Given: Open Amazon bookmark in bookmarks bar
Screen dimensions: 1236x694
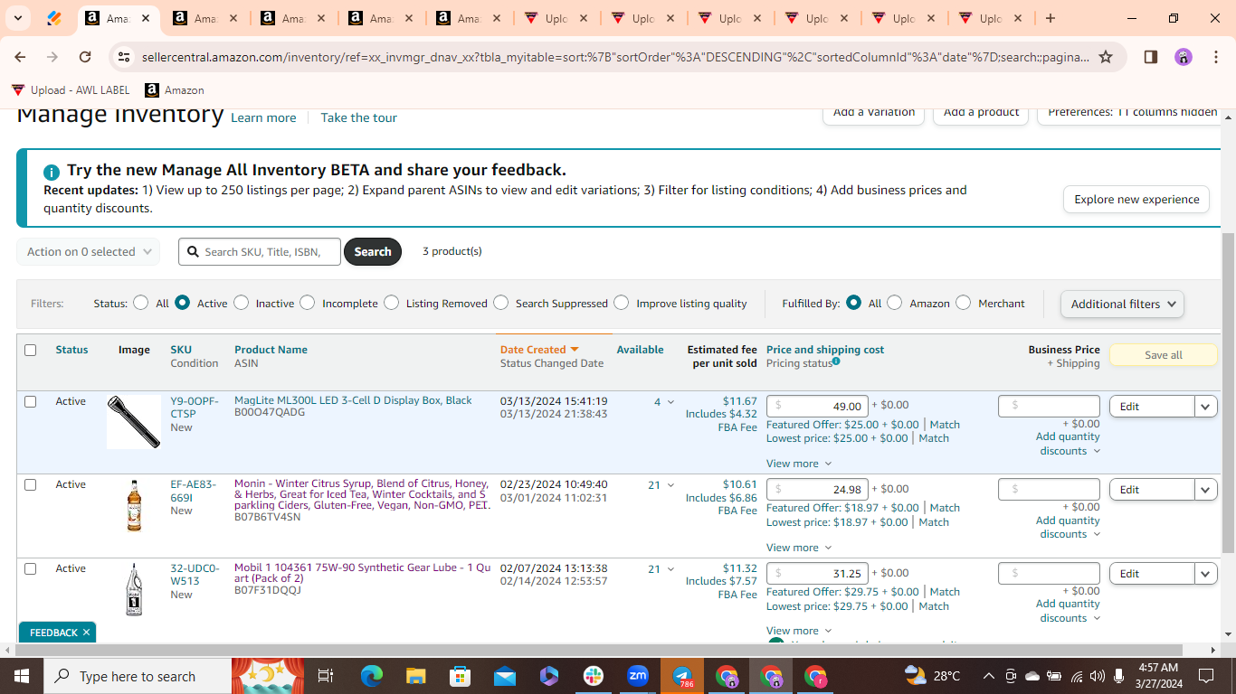Looking at the screenshot, I should (x=175, y=90).
